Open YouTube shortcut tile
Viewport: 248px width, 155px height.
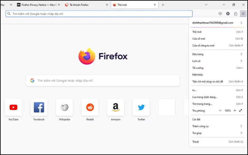click(13, 107)
